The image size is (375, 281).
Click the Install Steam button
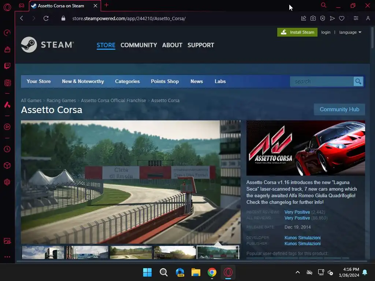click(x=297, y=32)
